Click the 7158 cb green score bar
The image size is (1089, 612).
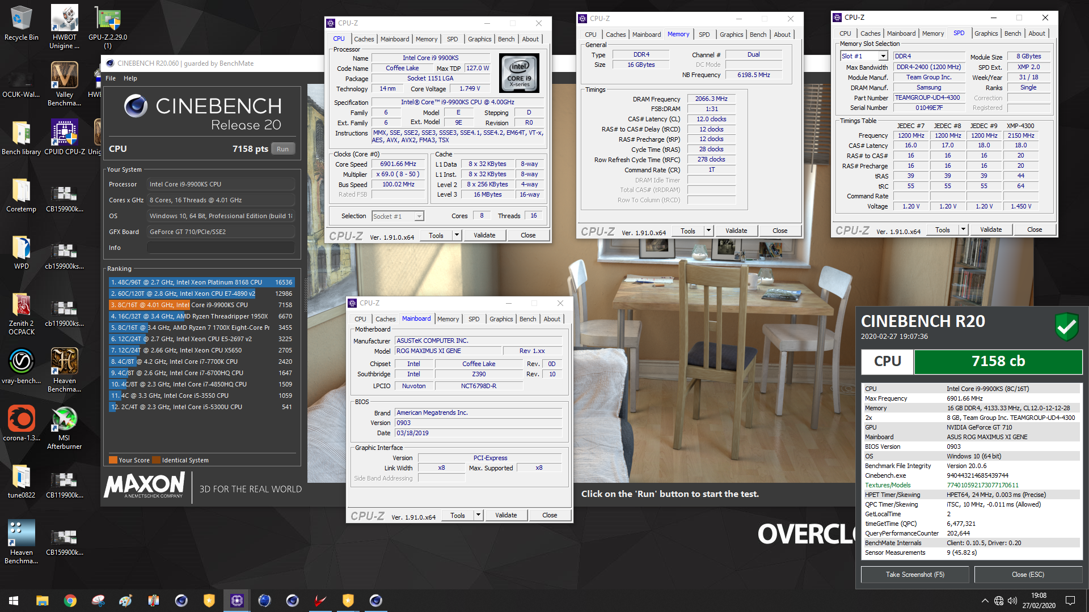point(998,362)
